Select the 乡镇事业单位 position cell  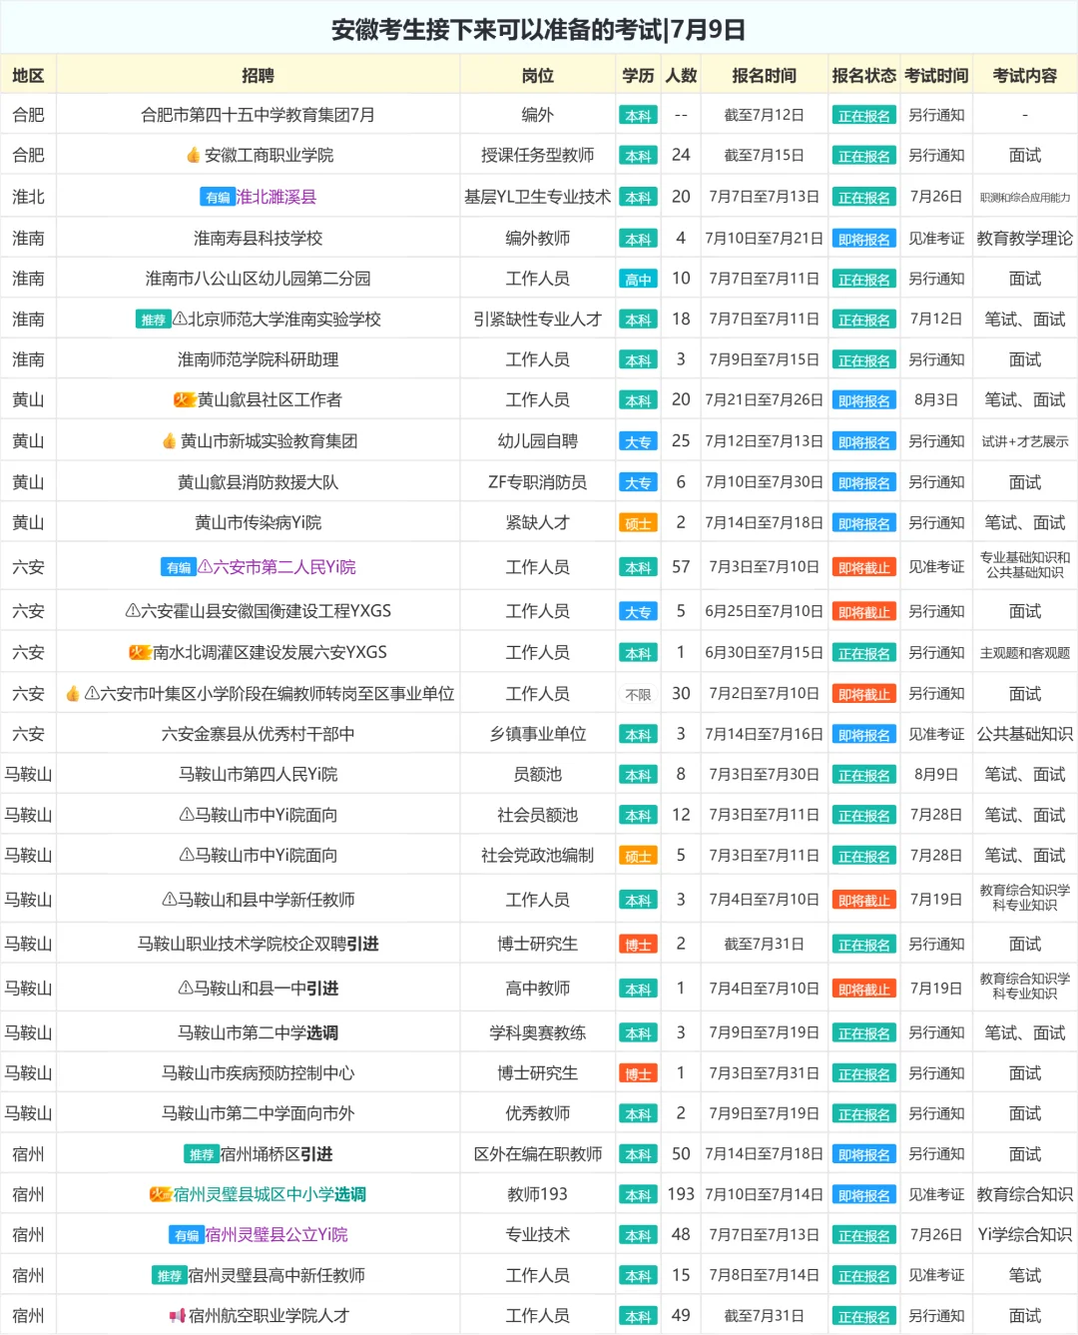pyautogui.click(x=537, y=734)
